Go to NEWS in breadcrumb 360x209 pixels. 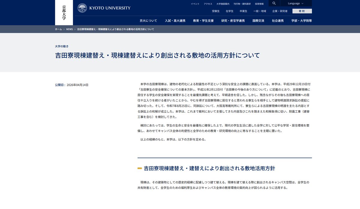(x=70, y=29)
